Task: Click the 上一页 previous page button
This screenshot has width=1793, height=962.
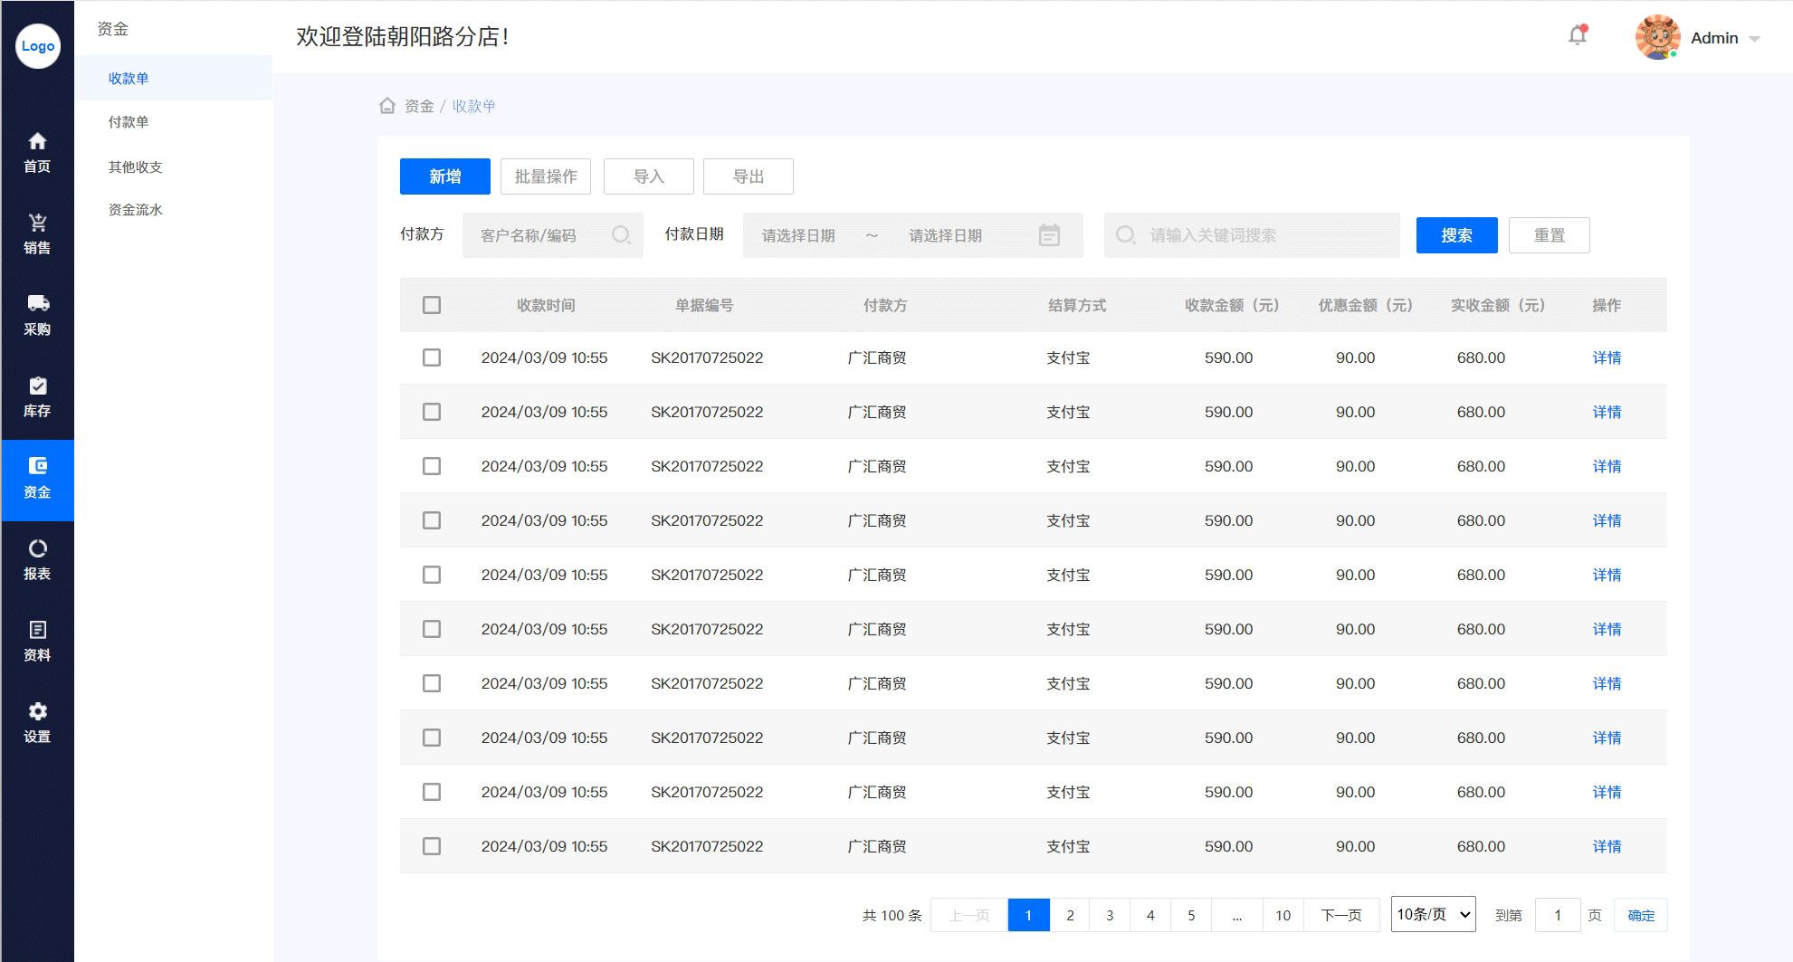Action: coord(969,915)
